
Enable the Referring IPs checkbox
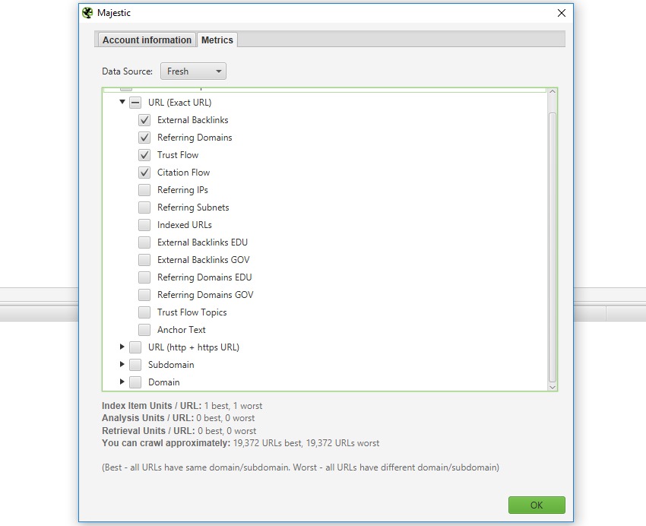(144, 190)
